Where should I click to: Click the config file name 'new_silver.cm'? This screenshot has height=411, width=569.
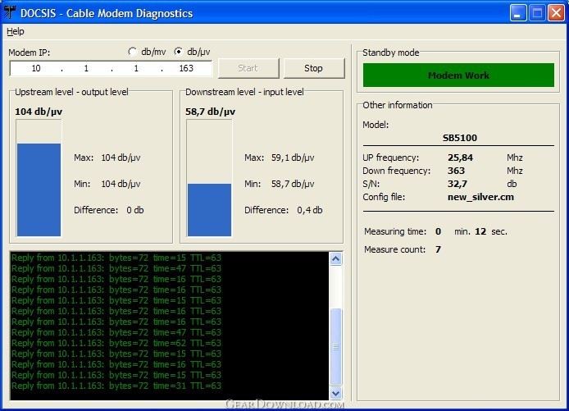pyautogui.click(x=480, y=197)
